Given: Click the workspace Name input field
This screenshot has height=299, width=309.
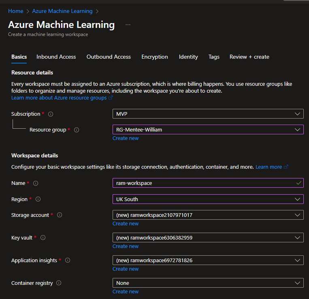Looking at the screenshot, I should click(205, 183).
